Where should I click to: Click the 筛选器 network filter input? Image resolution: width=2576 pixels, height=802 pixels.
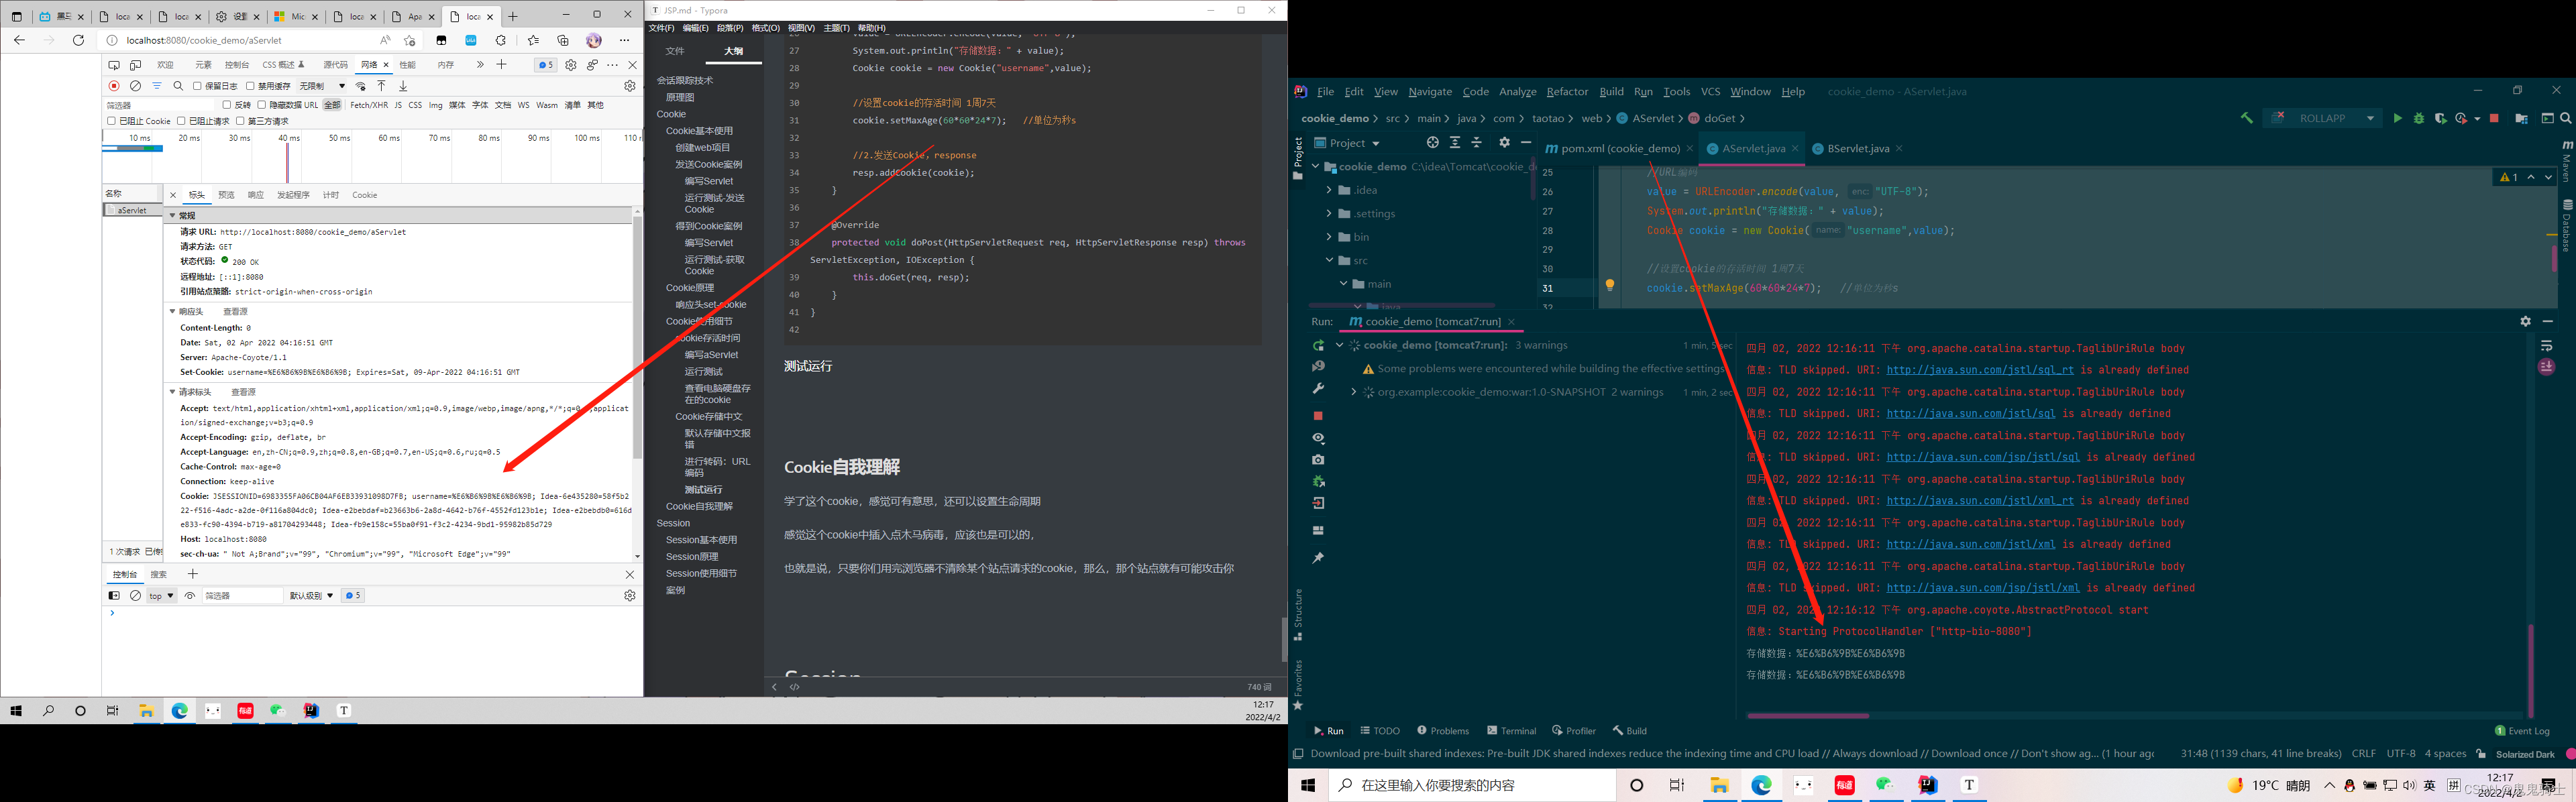(x=160, y=105)
